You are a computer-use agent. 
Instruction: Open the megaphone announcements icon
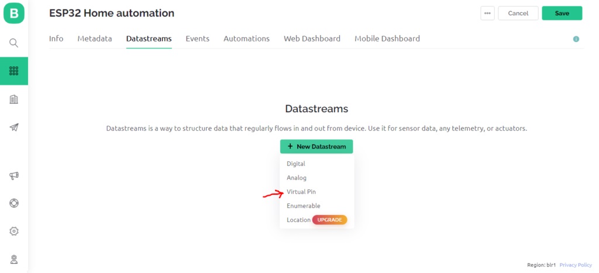(x=14, y=175)
